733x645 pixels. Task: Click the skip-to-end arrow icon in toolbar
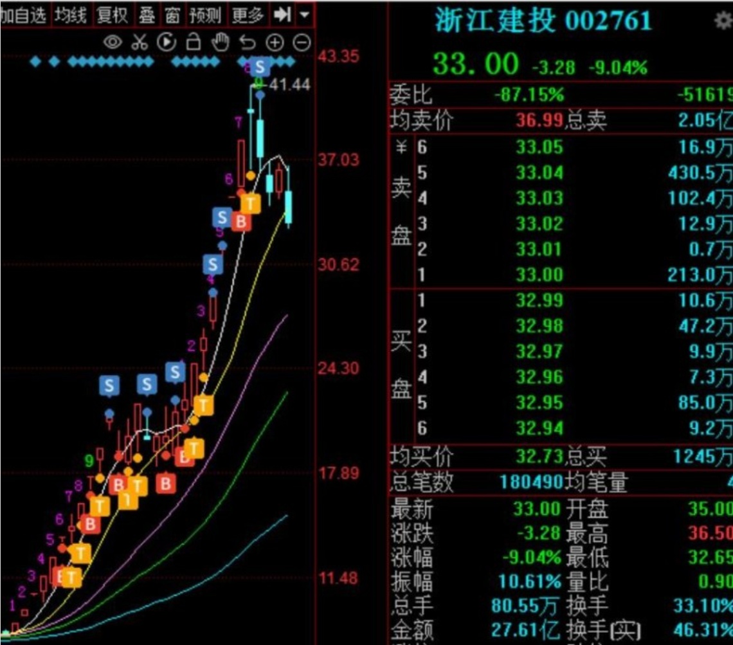click(x=283, y=15)
